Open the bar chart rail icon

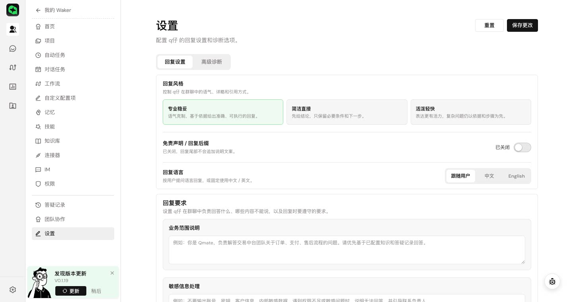[x=13, y=87]
